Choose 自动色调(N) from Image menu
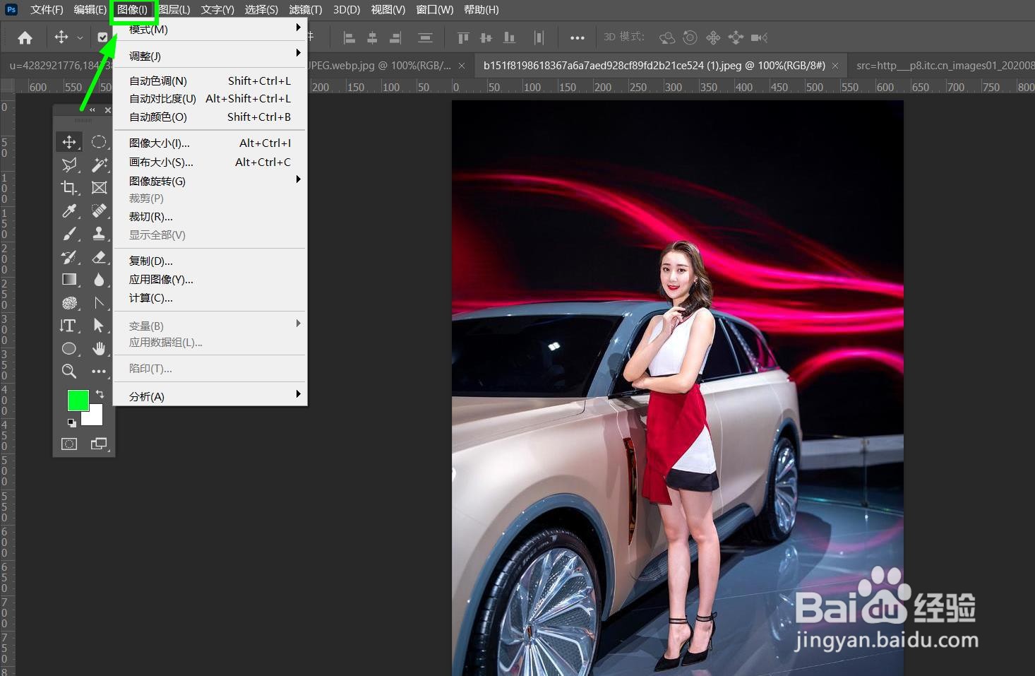The width and height of the screenshot is (1035, 676). 210,81
